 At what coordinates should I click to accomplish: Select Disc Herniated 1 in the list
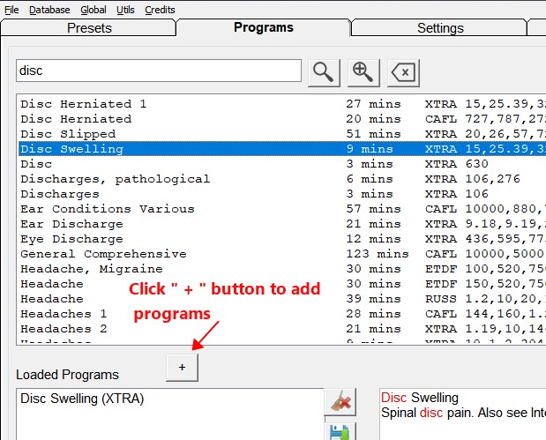(84, 104)
